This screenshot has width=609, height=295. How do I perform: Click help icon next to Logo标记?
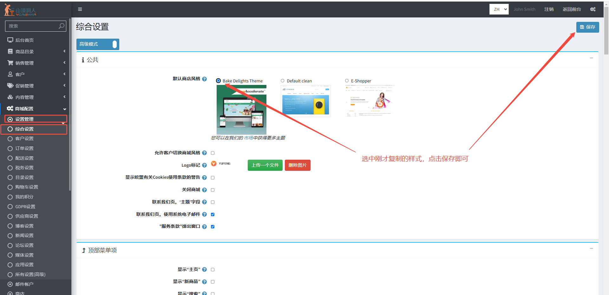point(205,165)
